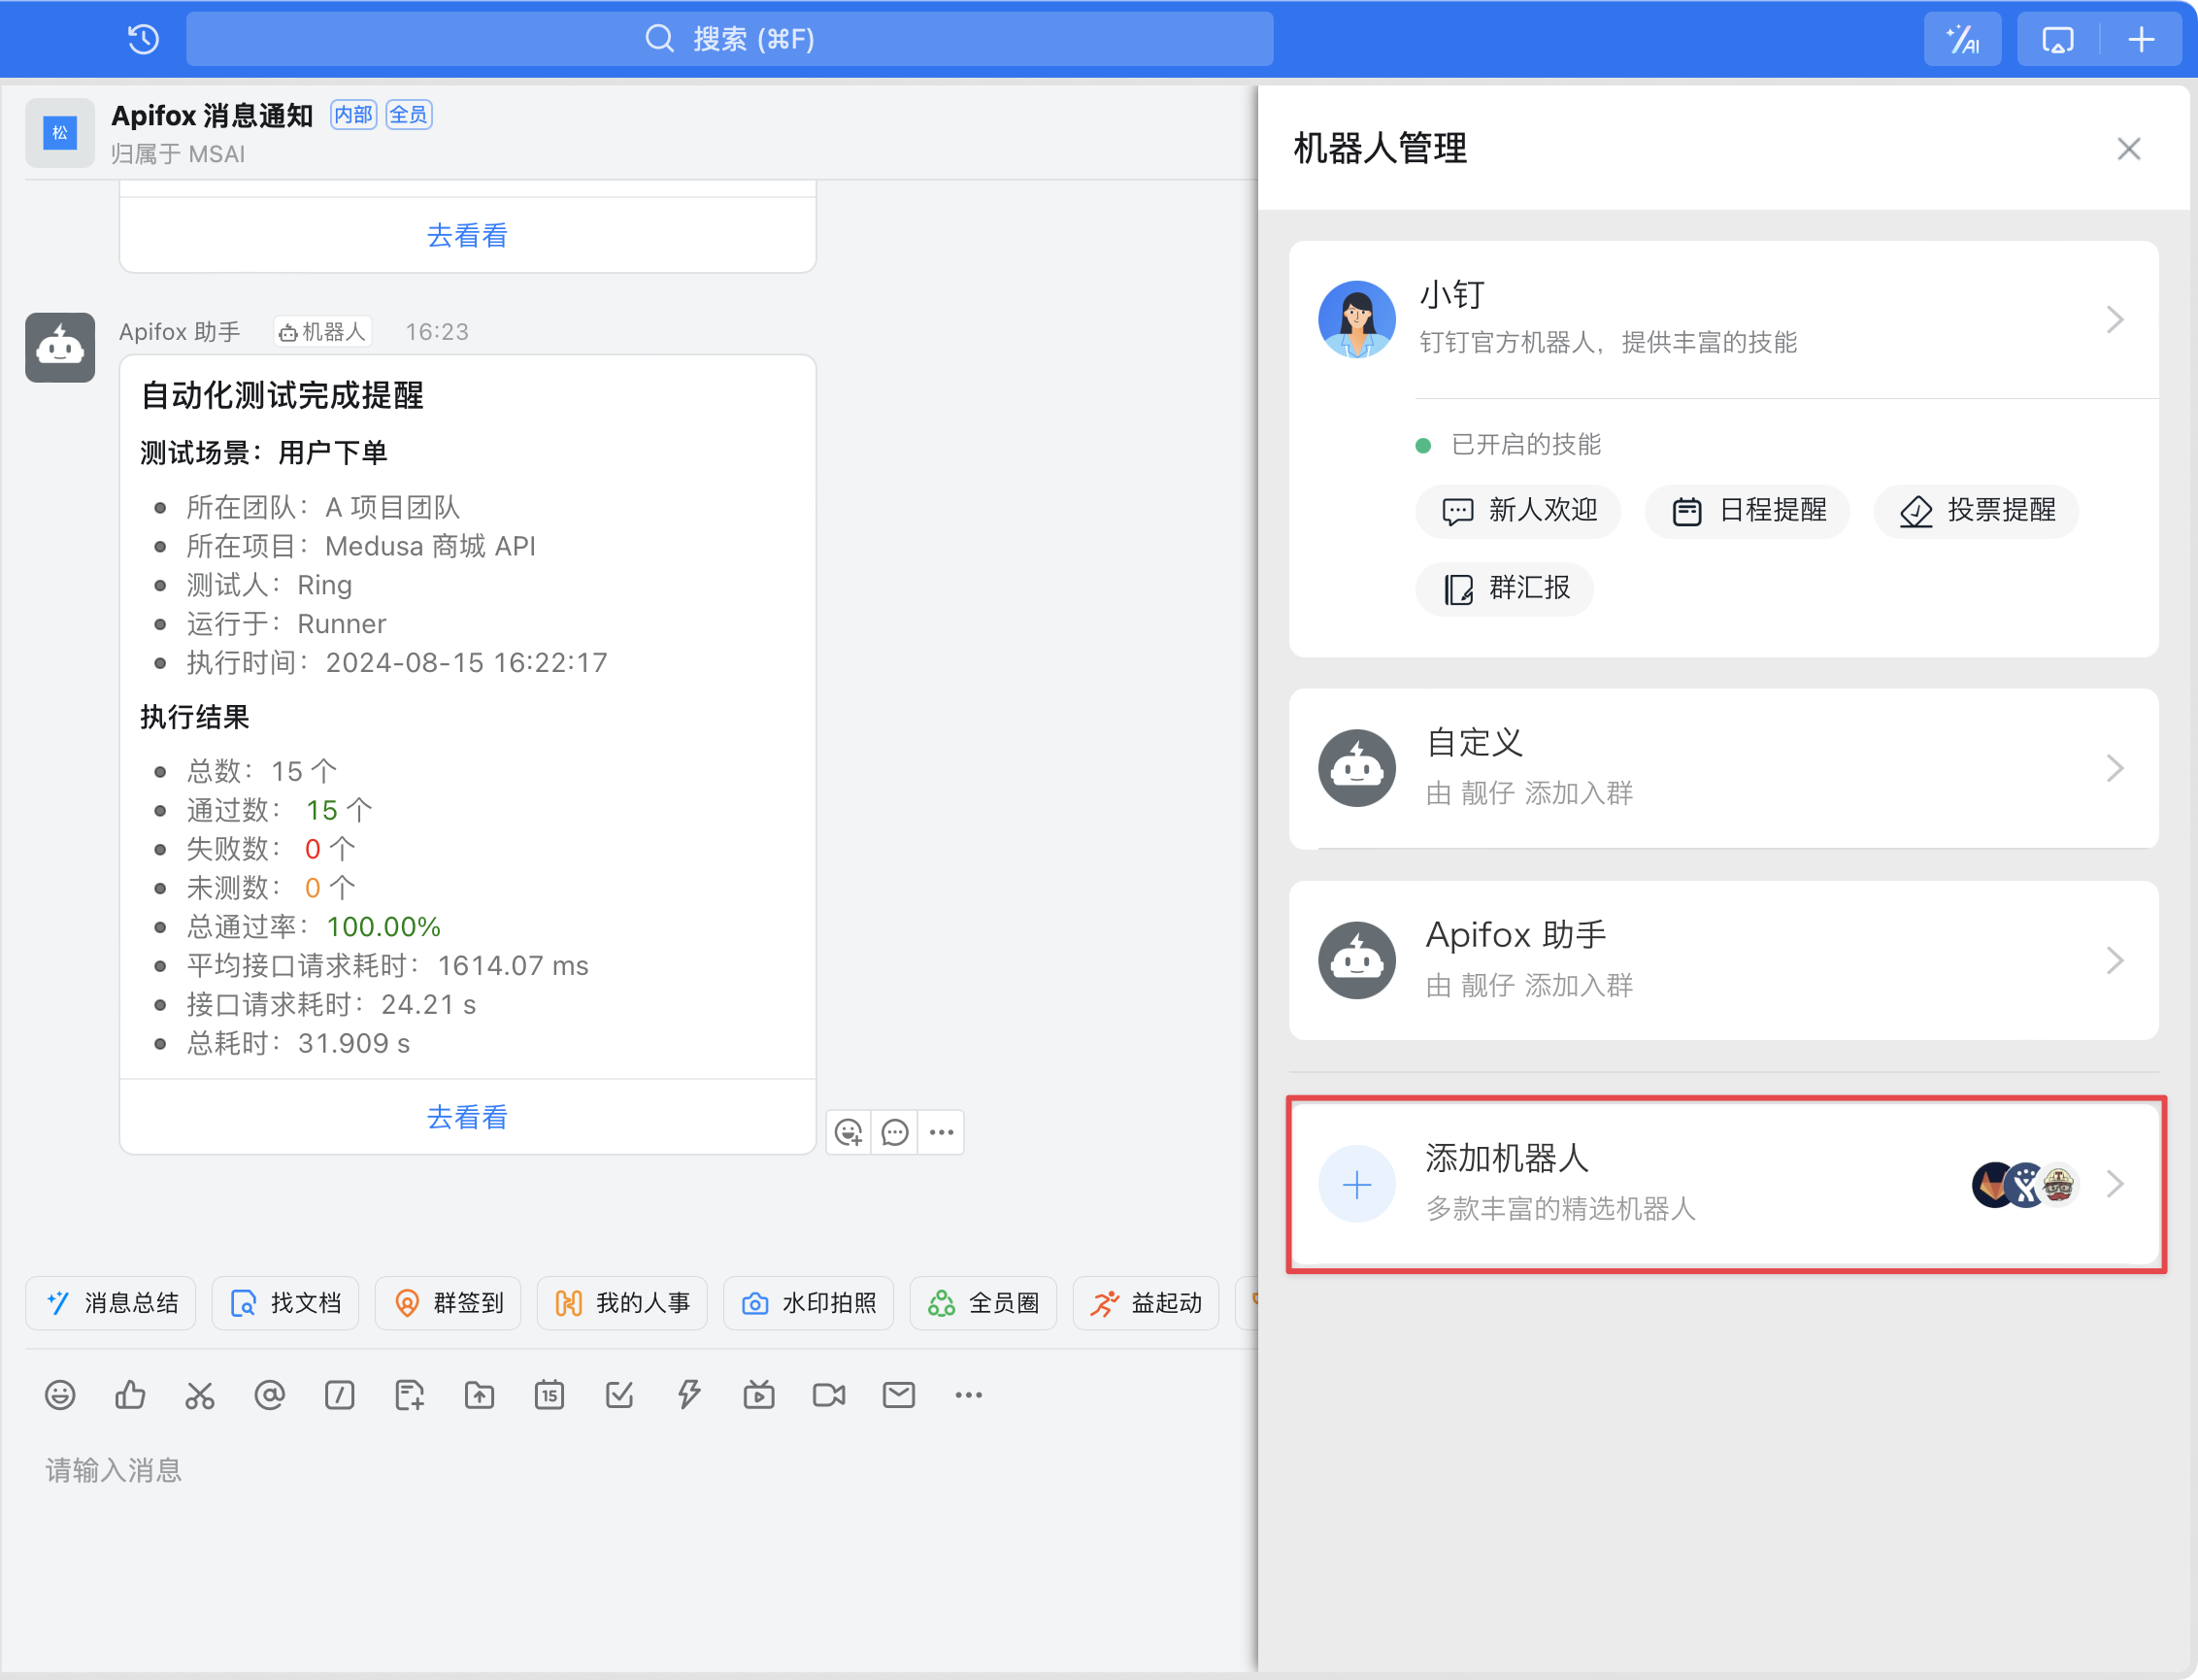Toggle the 日程提醒 skill

click(1746, 511)
